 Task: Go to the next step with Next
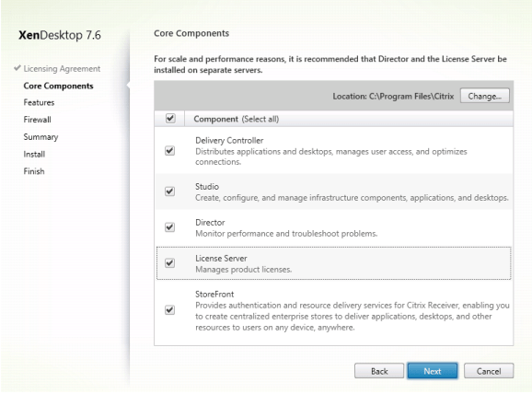point(433,371)
